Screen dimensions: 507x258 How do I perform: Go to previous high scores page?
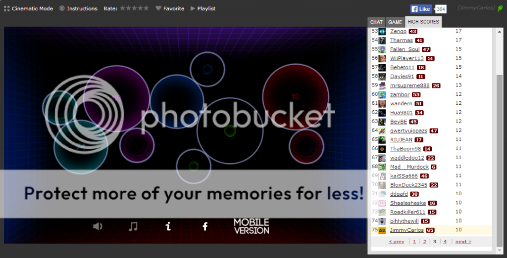397,242
